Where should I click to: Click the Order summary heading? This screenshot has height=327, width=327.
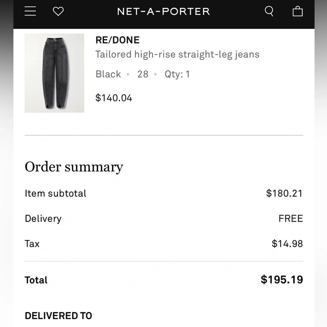coord(74,167)
